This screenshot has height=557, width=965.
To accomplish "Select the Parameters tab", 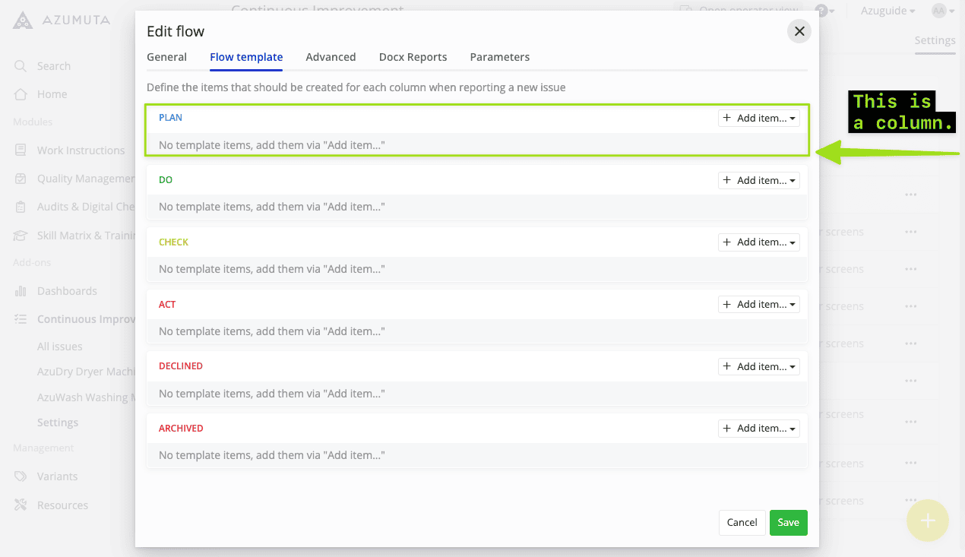I will [x=499, y=57].
